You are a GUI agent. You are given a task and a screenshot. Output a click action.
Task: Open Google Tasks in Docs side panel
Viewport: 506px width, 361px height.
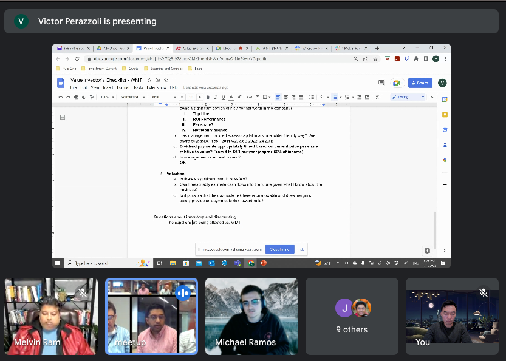pos(445,130)
